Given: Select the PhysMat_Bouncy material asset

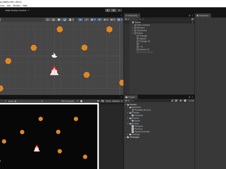Looking at the screenshot, I should click(142, 110).
